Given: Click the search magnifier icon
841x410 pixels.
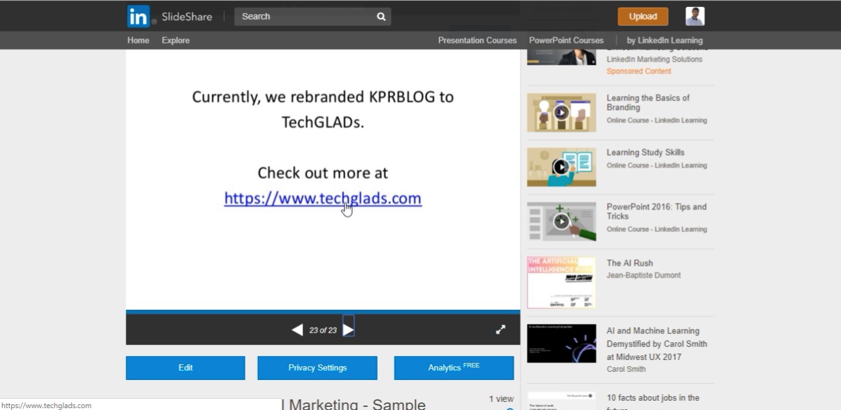Looking at the screenshot, I should (x=381, y=17).
